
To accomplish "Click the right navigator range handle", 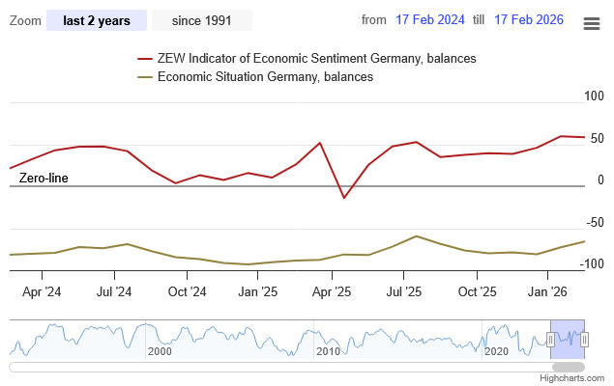I will (x=584, y=339).
